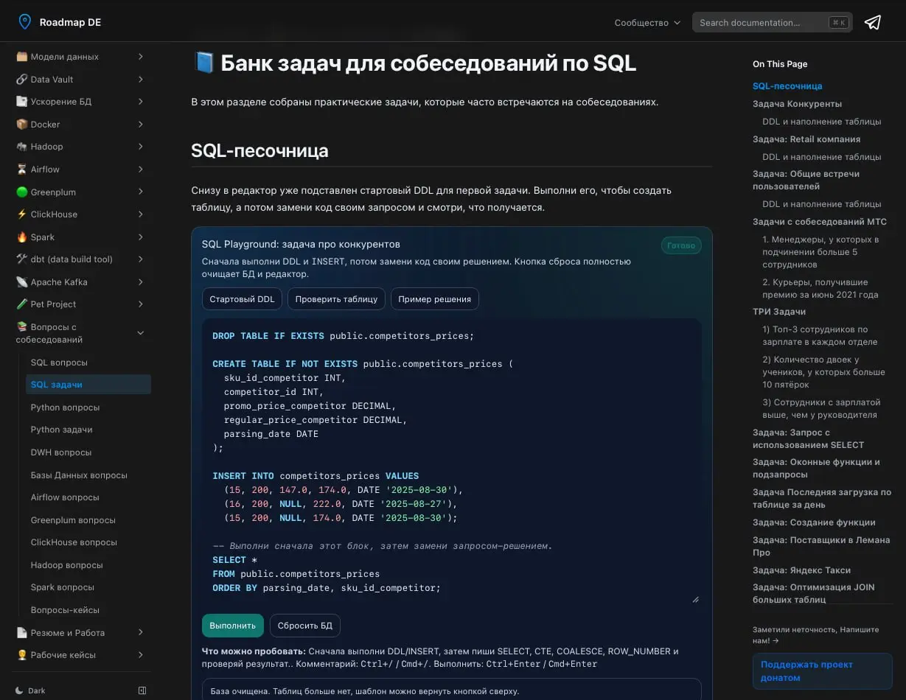Expand the Airflow section chevron
Image resolution: width=906 pixels, height=700 pixels.
coord(140,169)
